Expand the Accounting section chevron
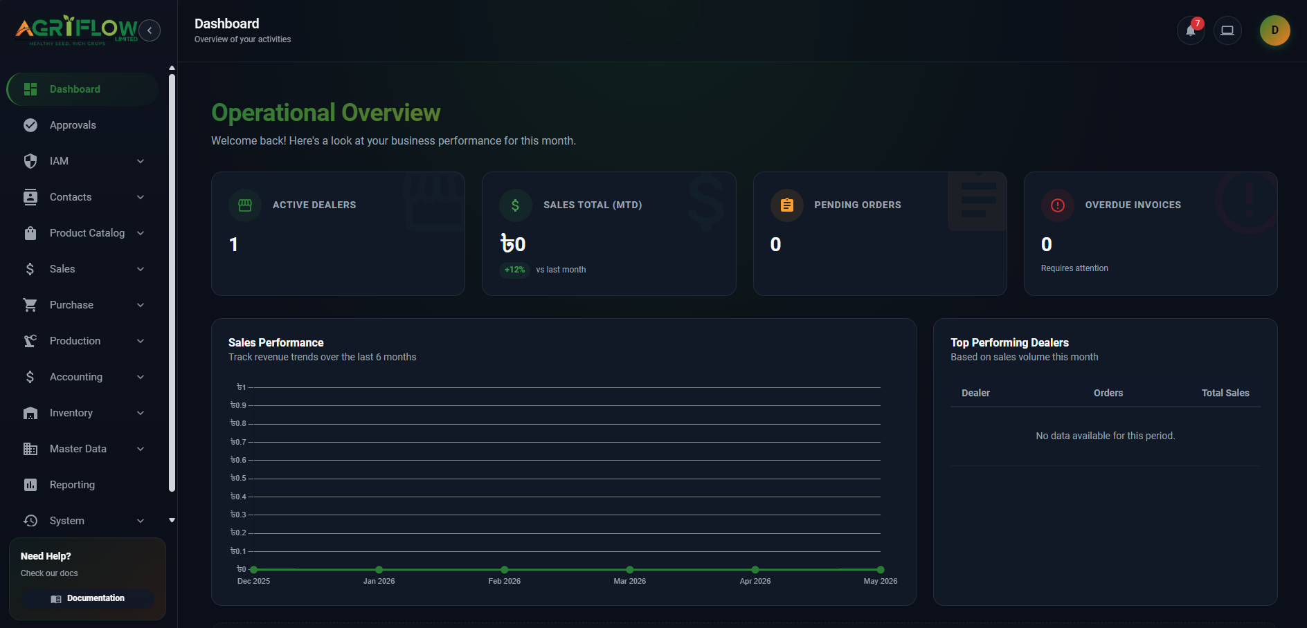Screen dimensions: 1307x628 coord(141,377)
